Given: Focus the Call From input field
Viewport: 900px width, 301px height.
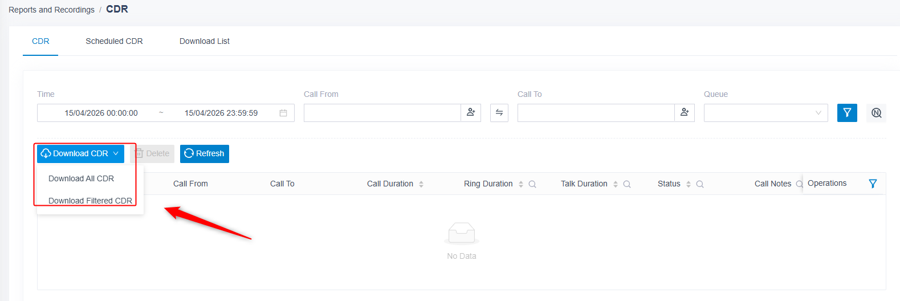Looking at the screenshot, I should (382, 113).
